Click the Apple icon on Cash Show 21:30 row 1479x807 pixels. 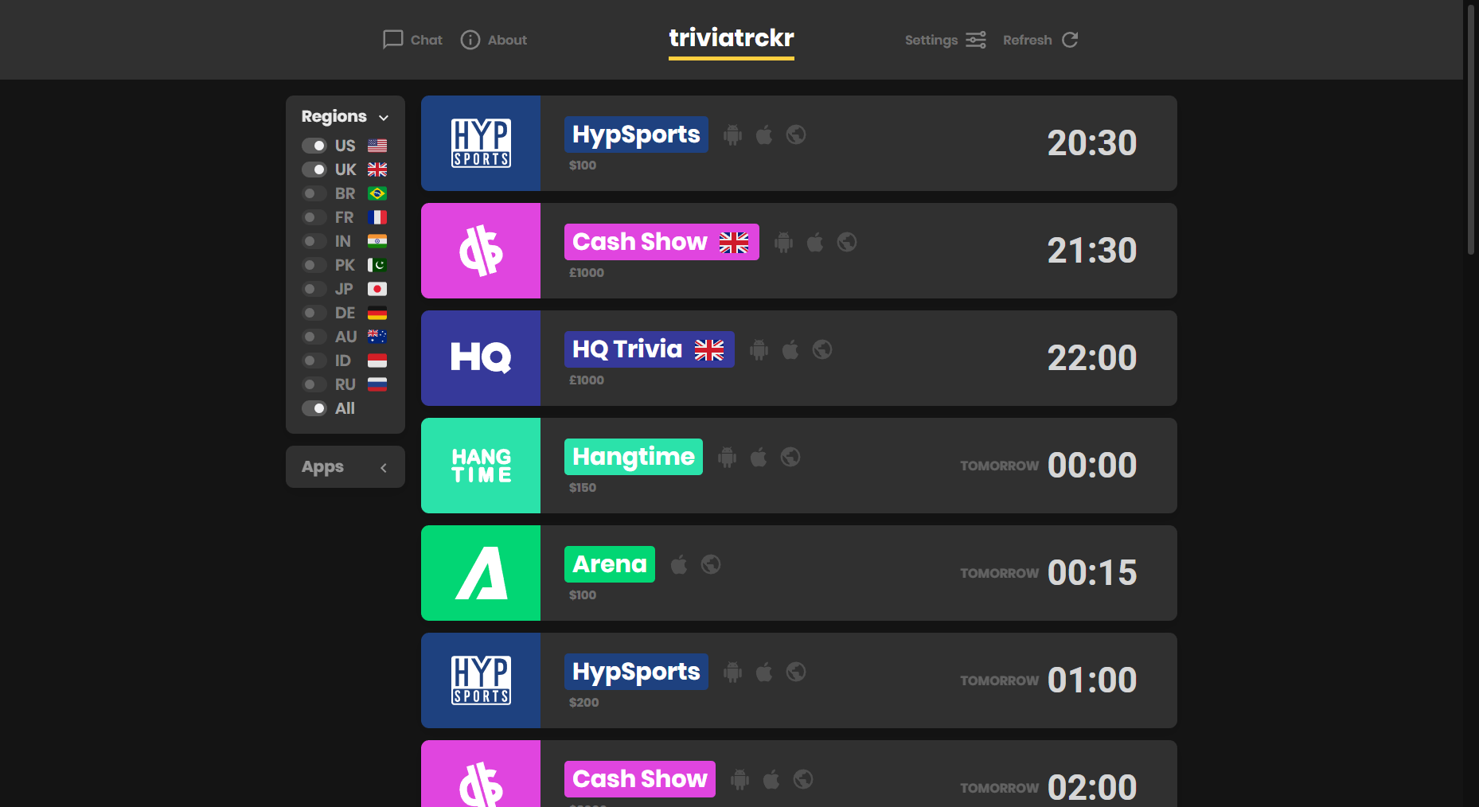[x=814, y=242]
